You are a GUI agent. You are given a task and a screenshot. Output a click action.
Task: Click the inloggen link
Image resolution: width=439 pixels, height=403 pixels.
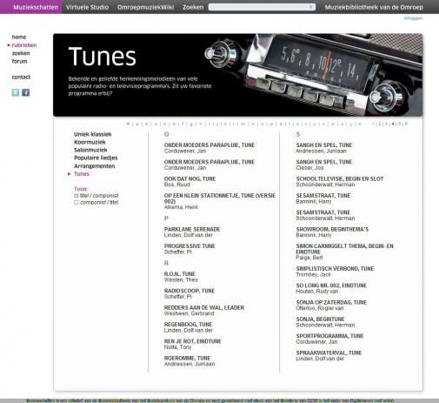coord(413,18)
